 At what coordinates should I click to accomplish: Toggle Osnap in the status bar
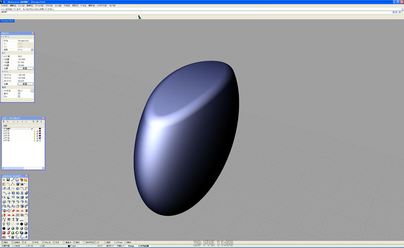click(x=131, y=246)
